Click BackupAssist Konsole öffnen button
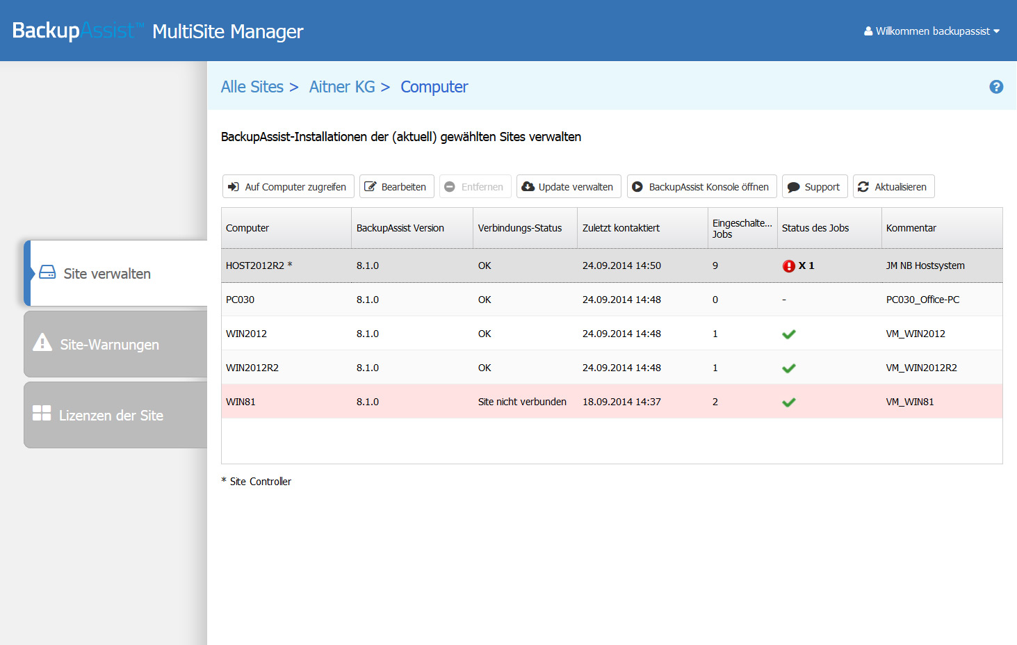 (x=702, y=186)
